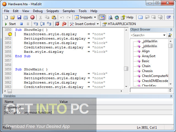The width and height of the screenshot is (176, 132).
Task: Click the Insert Control button
Action: point(82,24)
